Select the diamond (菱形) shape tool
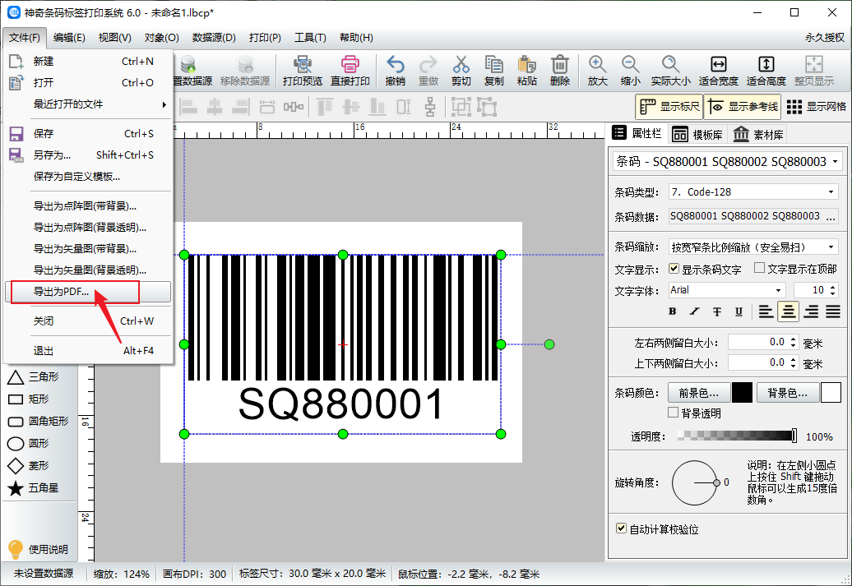This screenshot has height=586, width=852. [28, 466]
